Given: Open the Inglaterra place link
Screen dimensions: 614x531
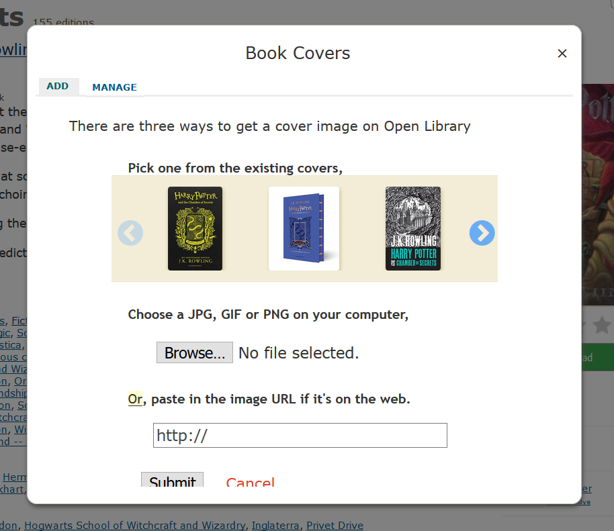Looking at the screenshot, I should pyautogui.click(x=275, y=525).
